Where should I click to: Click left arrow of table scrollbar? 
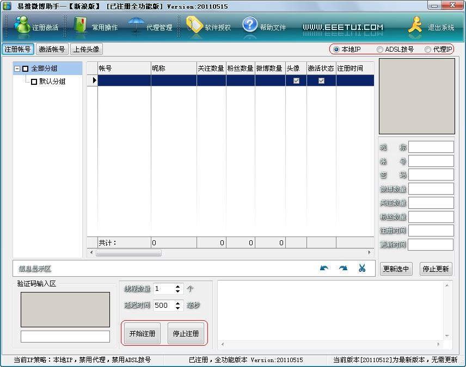tap(91, 253)
